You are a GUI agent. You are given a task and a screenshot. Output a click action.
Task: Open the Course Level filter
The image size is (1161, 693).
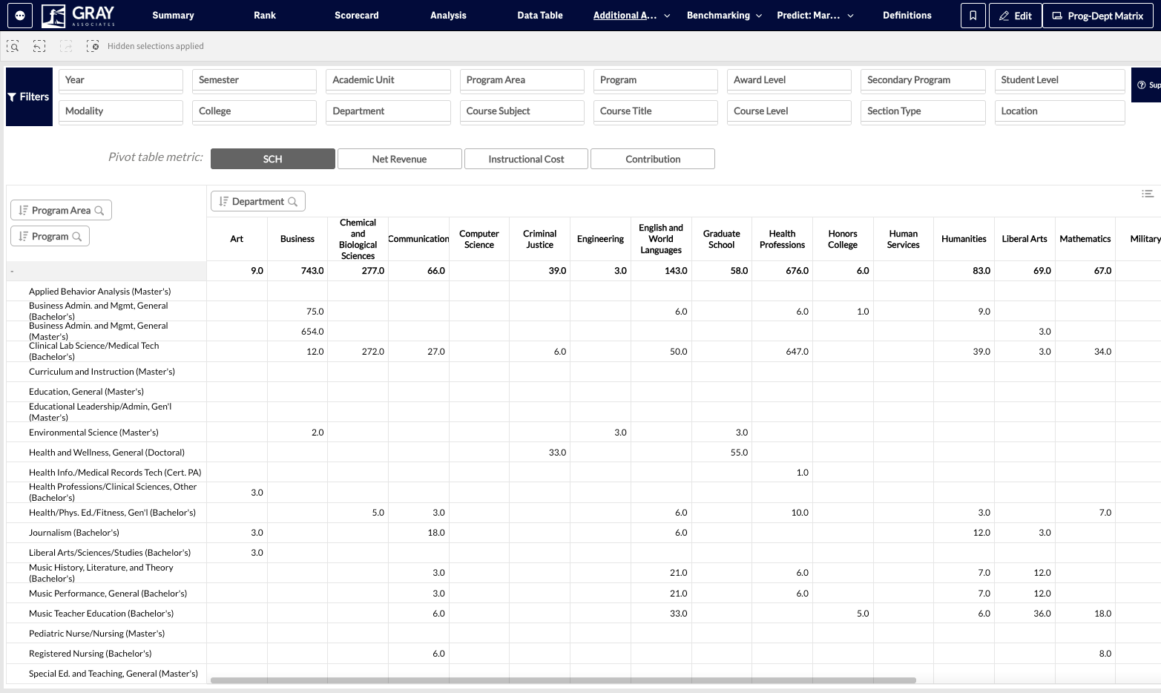coord(789,111)
